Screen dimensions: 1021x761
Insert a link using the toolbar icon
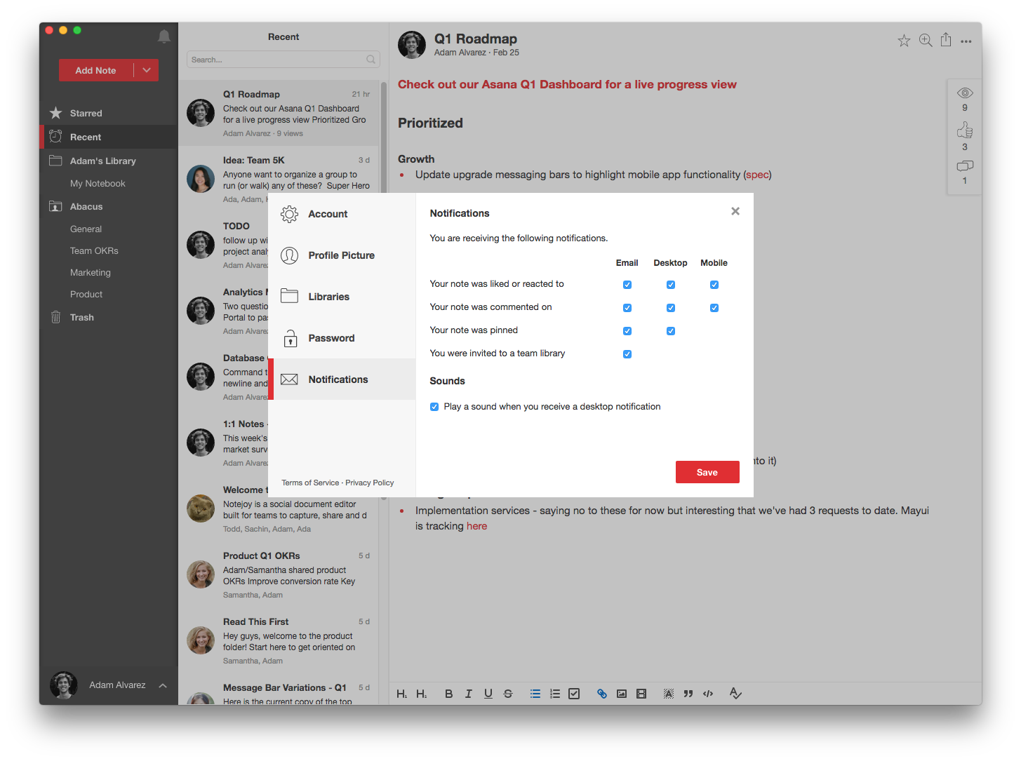tap(601, 694)
